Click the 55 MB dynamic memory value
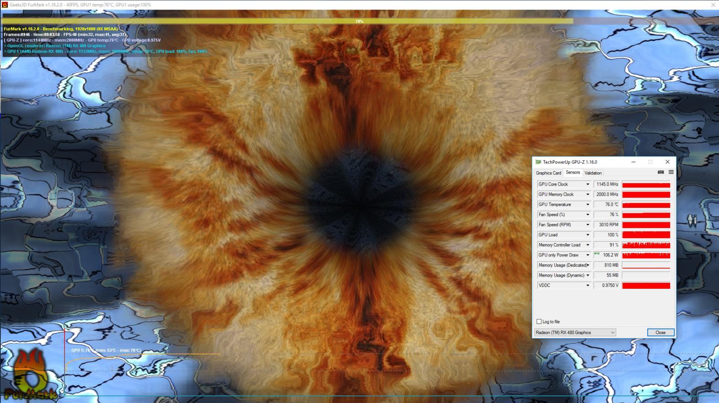The height and width of the screenshot is (403, 719). (x=606, y=275)
